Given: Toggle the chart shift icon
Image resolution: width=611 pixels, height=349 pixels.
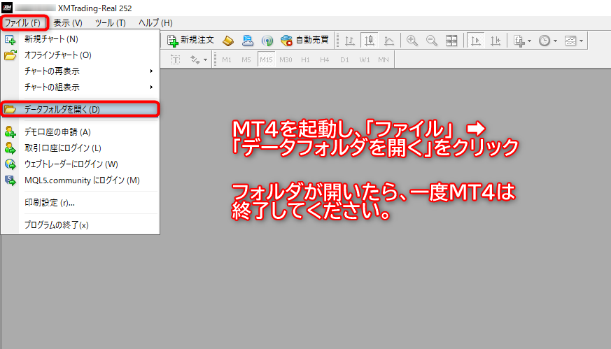Looking at the screenshot, I should tap(496, 41).
